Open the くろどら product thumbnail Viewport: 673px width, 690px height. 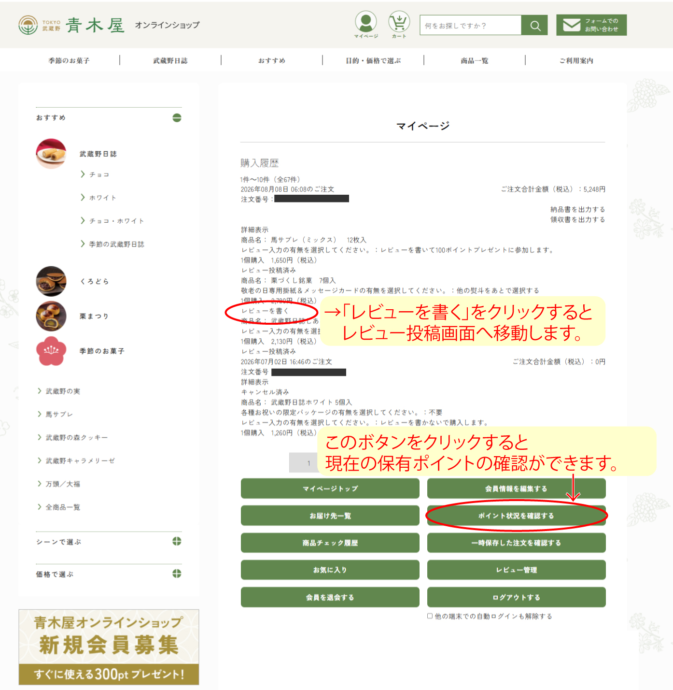pos(51,281)
